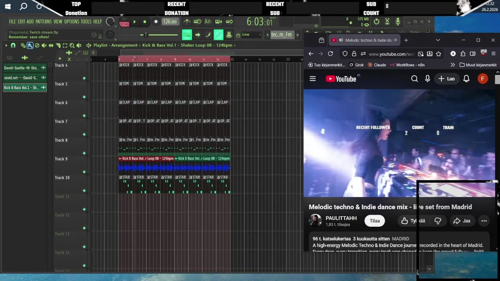
Task: Open YouTube guide hamburger menu
Action: coord(312,79)
